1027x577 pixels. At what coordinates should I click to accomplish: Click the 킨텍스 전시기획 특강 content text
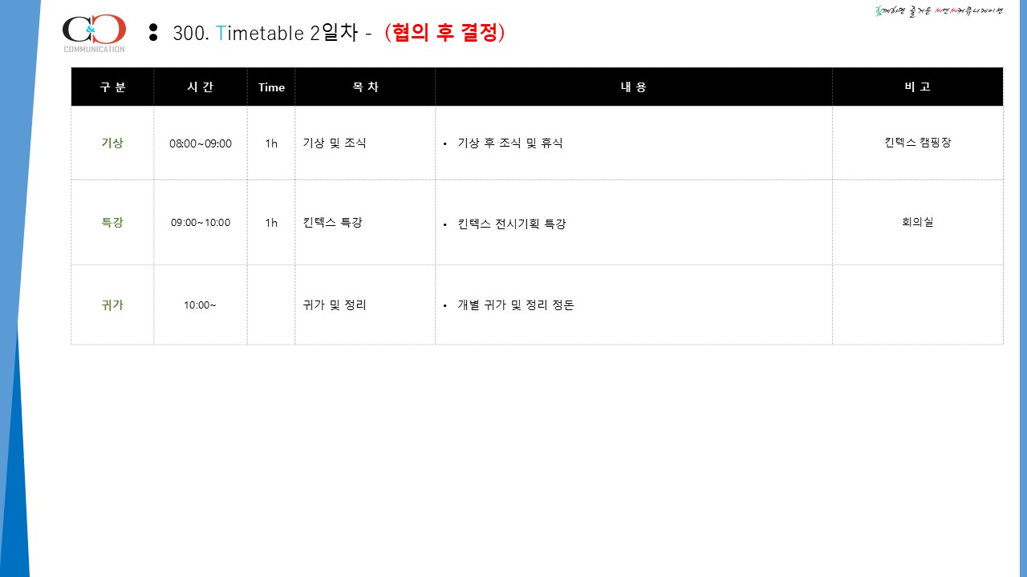point(512,224)
